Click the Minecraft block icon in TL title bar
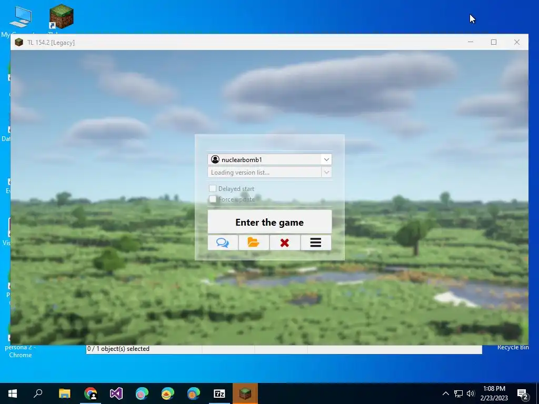The width and height of the screenshot is (539, 404). pos(19,42)
